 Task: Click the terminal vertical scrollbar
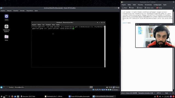tap(105, 47)
